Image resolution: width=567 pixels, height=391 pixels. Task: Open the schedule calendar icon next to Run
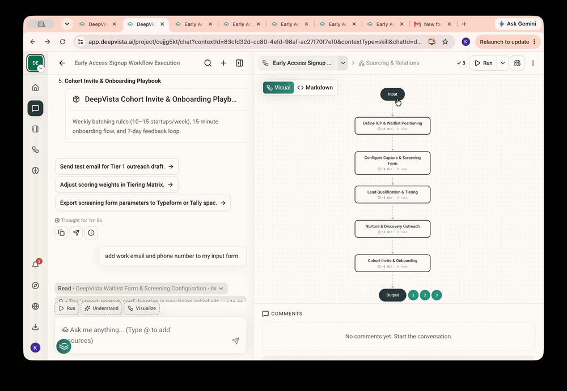point(518,63)
